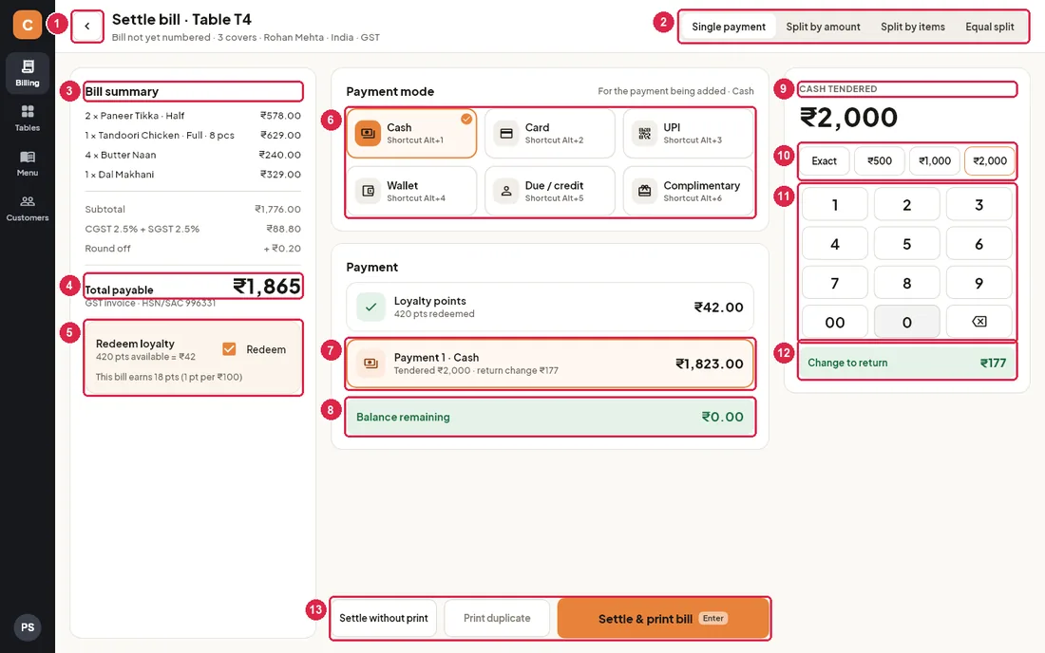1045x653 pixels.
Task: Tap keypad digit 9
Action: (979, 284)
